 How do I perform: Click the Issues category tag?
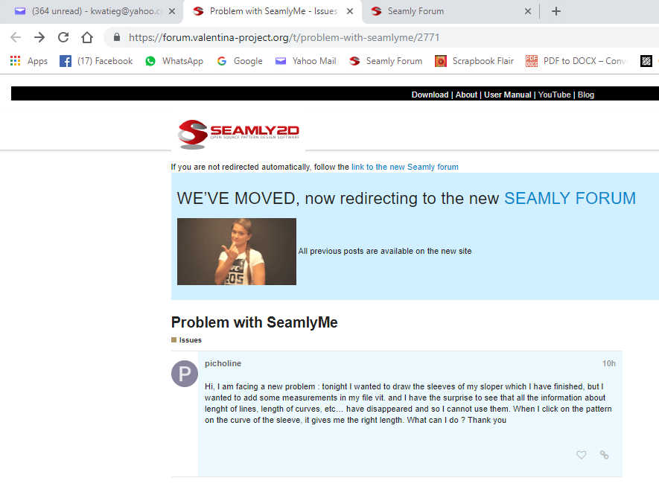tap(190, 340)
